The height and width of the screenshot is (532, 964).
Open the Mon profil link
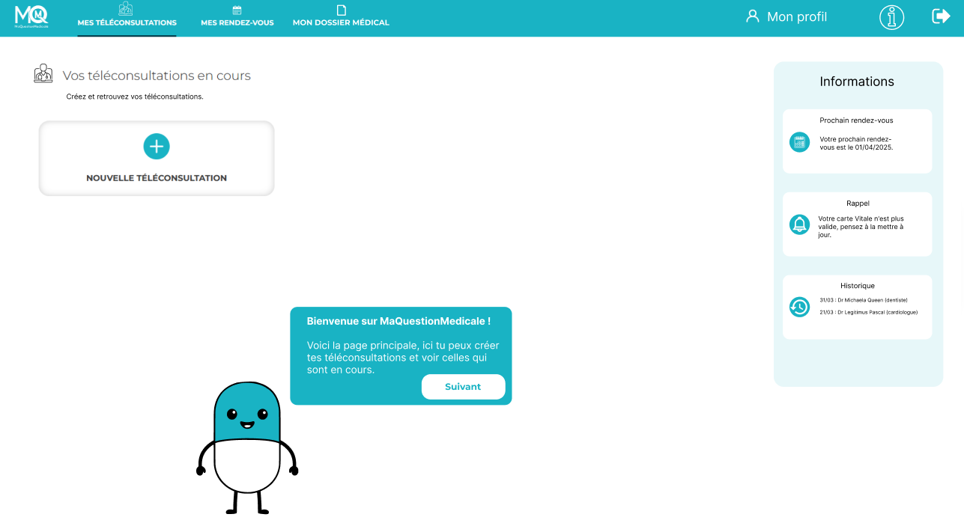[796, 16]
